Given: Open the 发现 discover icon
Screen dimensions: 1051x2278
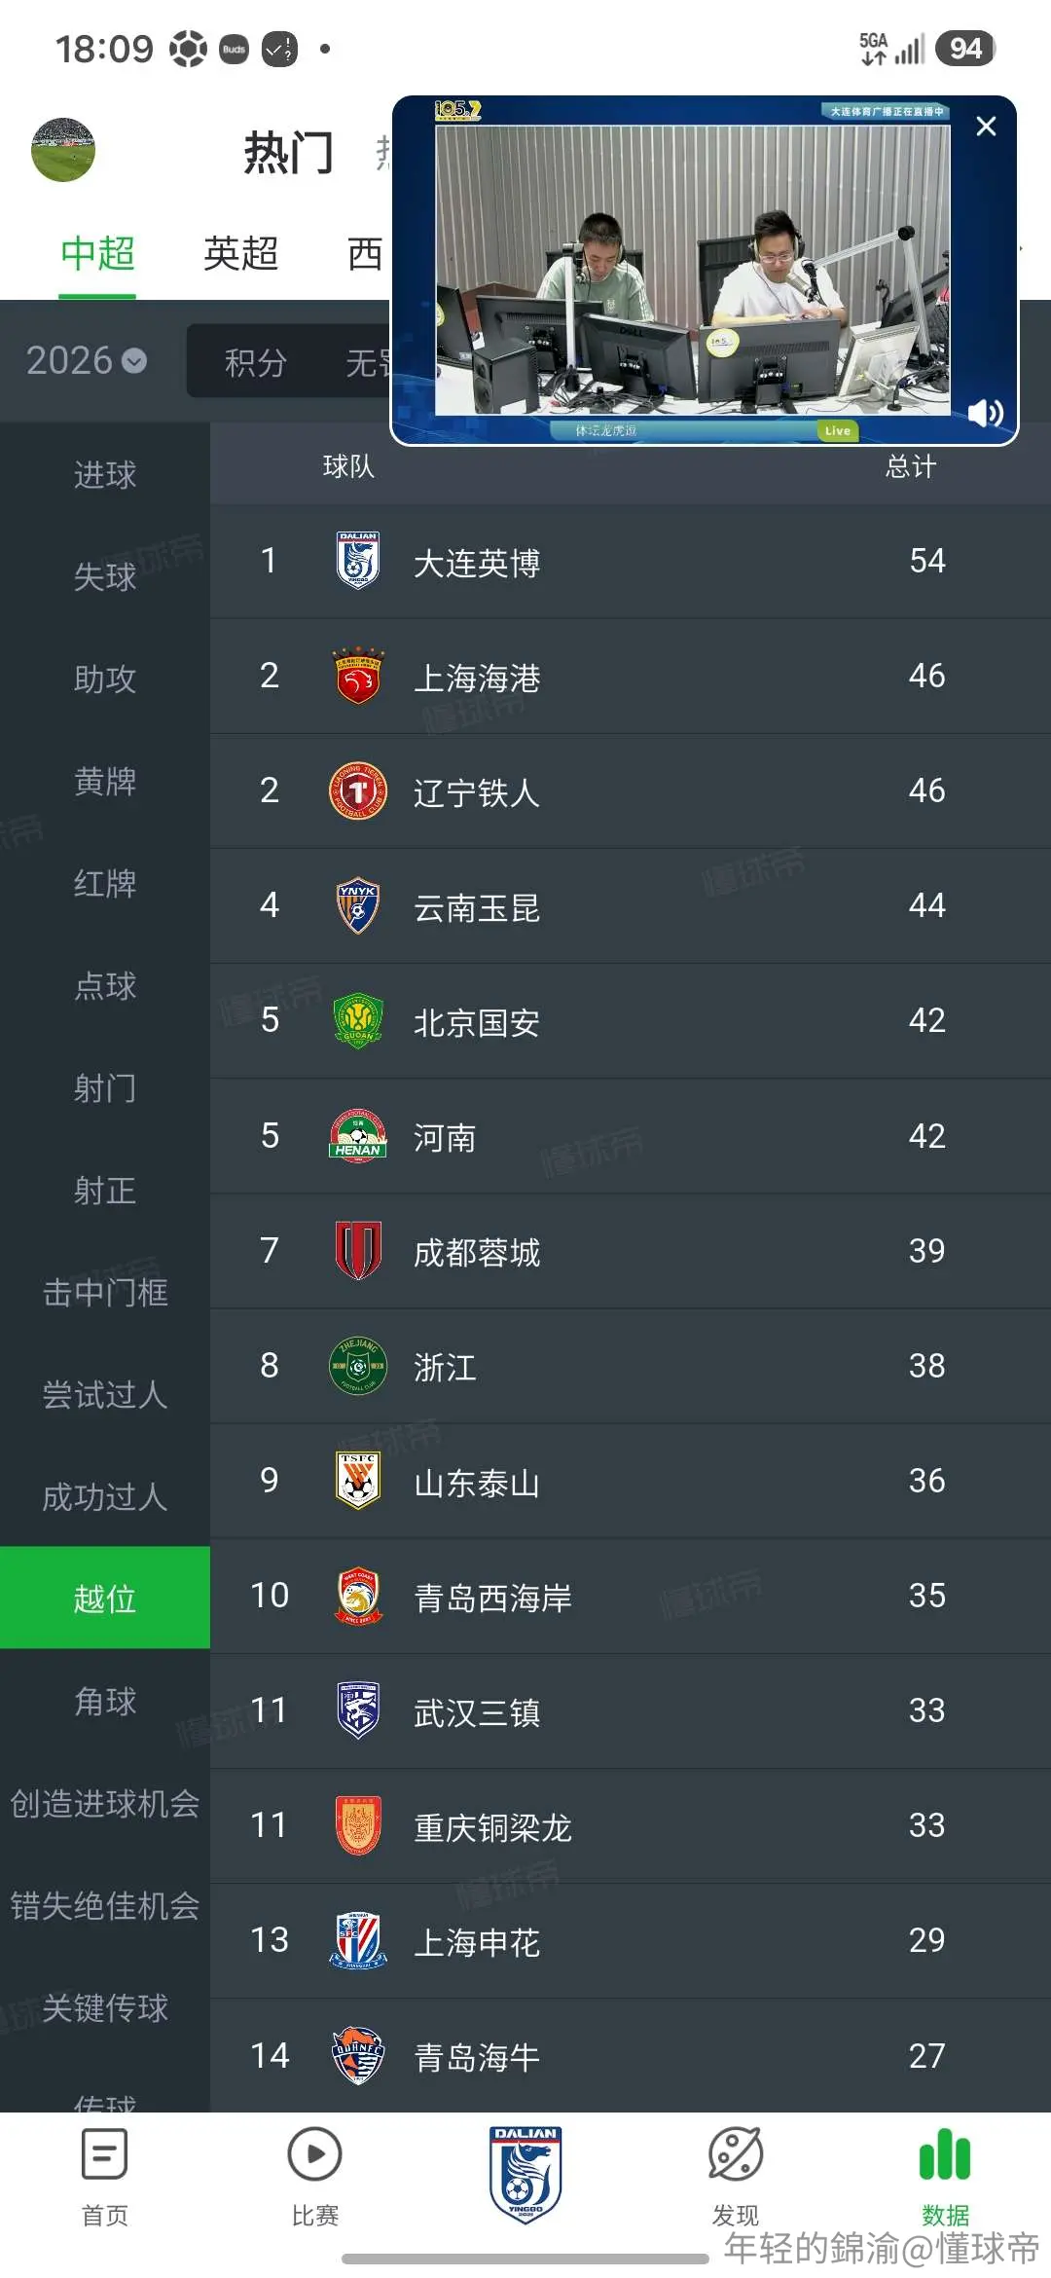Looking at the screenshot, I should (x=735, y=2155).
